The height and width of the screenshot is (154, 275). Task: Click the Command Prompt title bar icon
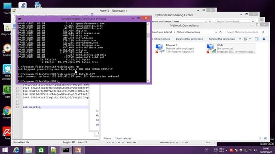pos(20,19)
